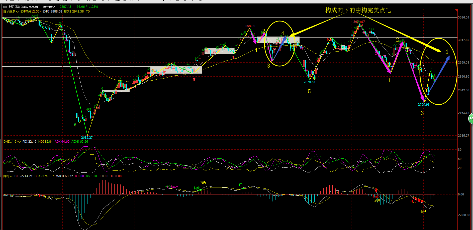Click the latest price 2887.43
Viewport: 473px width, 230px height.
click(x=65, y=7)
